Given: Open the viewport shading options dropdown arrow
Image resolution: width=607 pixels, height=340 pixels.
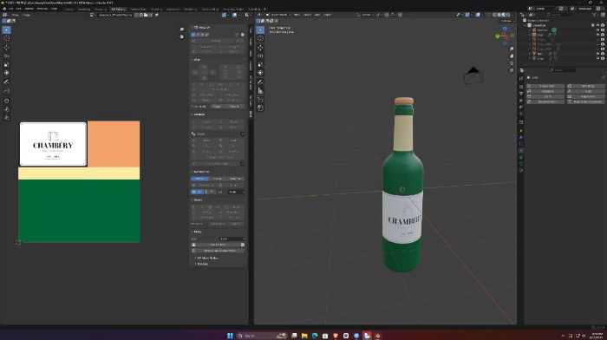Looking at the screenshot, I should click(512, 15).
